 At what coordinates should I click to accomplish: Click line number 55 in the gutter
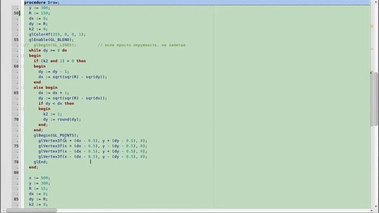tap(16, 40)
